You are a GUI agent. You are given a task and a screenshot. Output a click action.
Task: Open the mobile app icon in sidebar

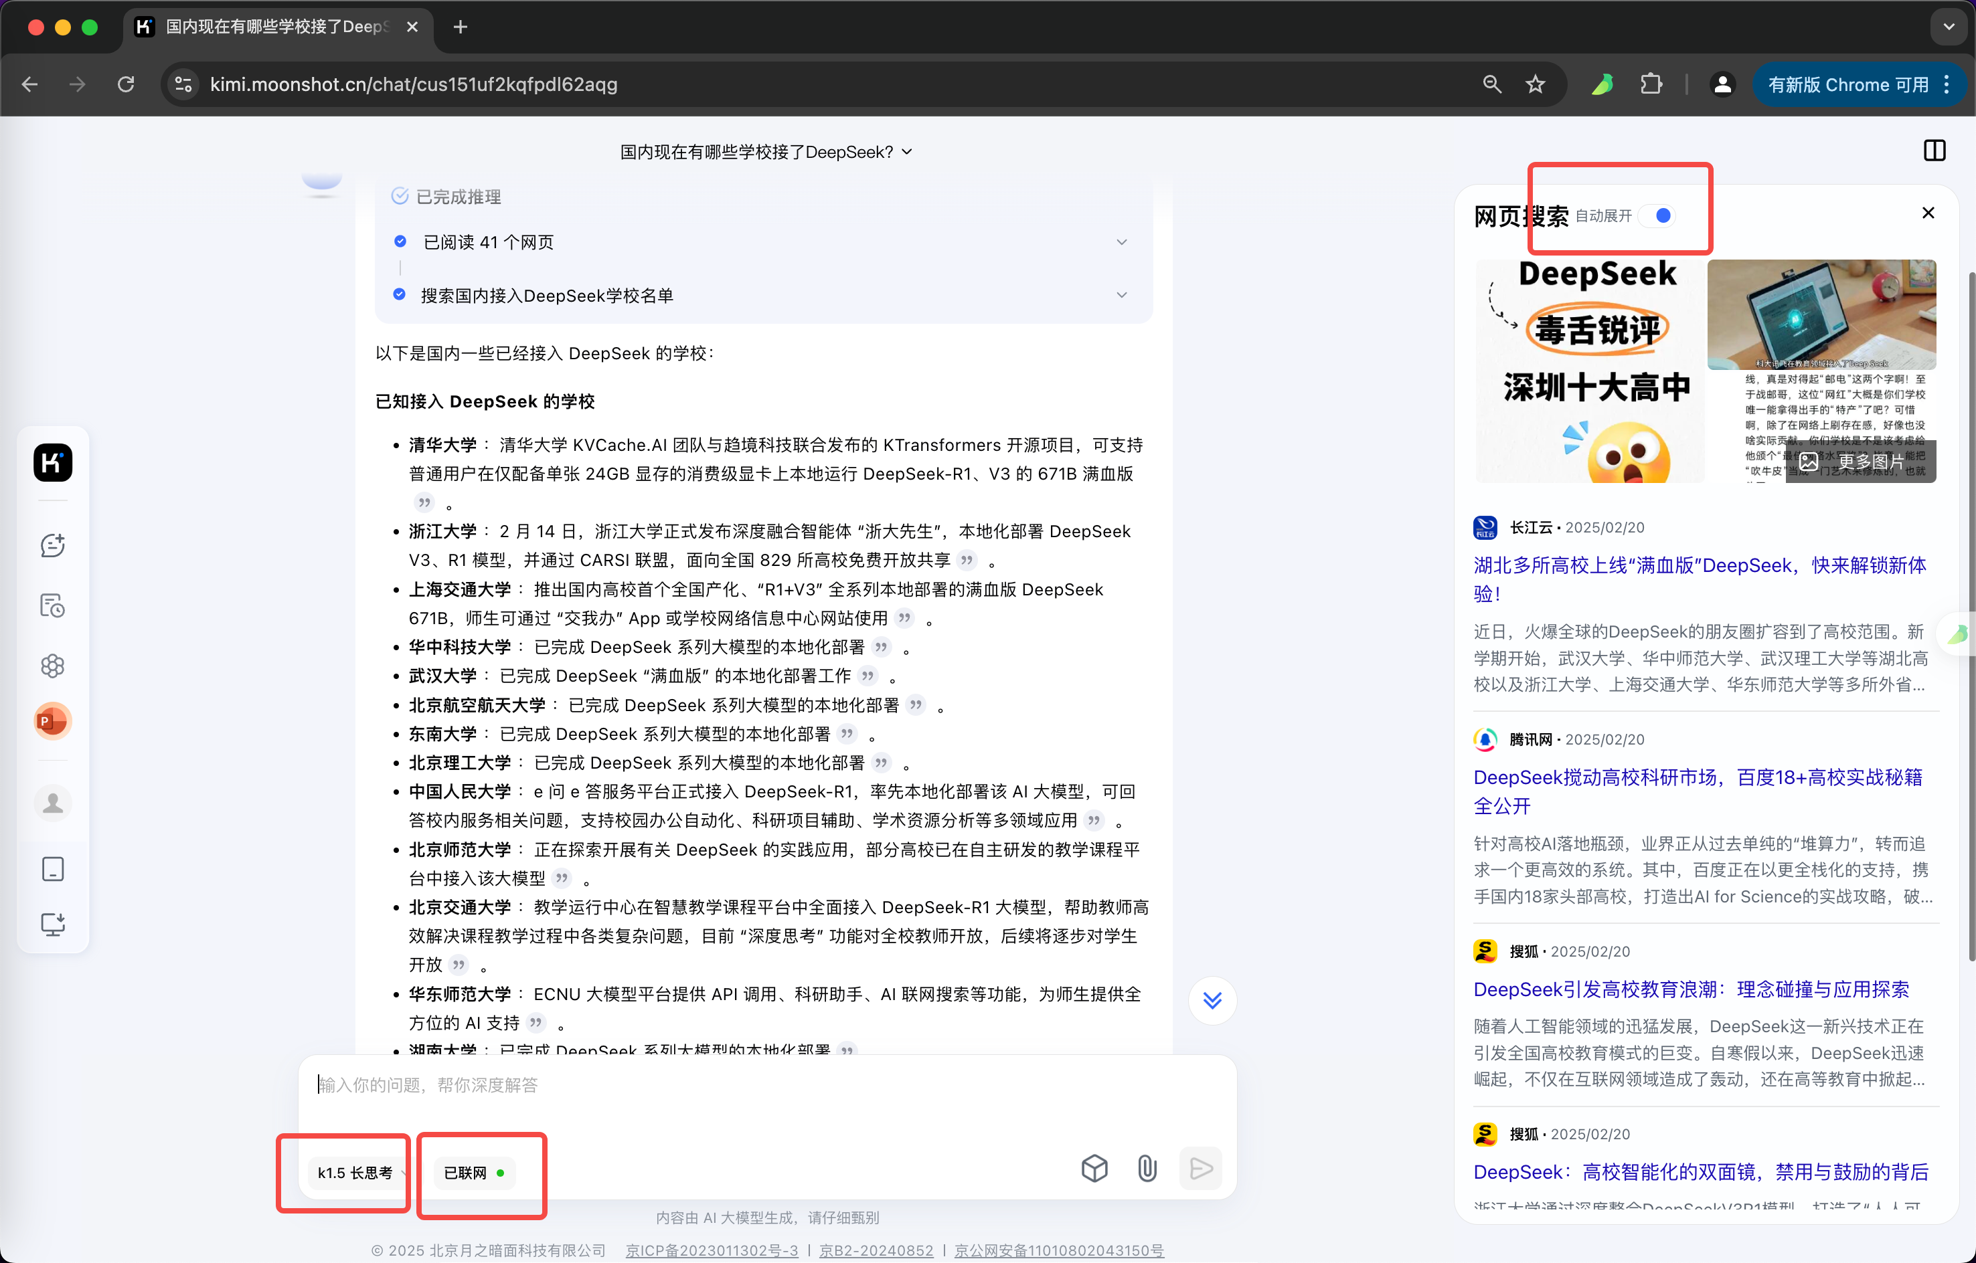pyautogui.click(x=52, y=870)
